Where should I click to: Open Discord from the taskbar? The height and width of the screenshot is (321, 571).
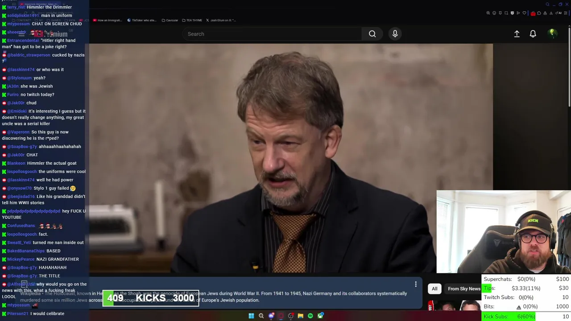click(x=271, y=316)
